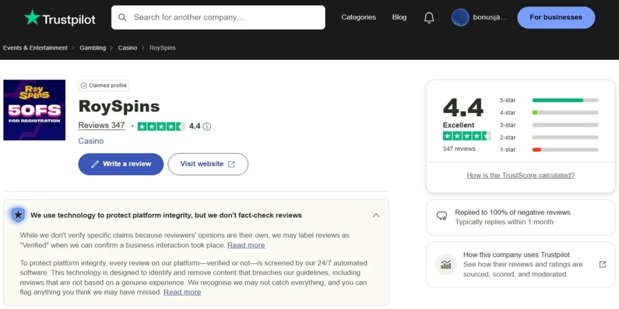Open How is the TrustScore calculated link
This screenshot has height=309, width=619.
coord(520,176)
